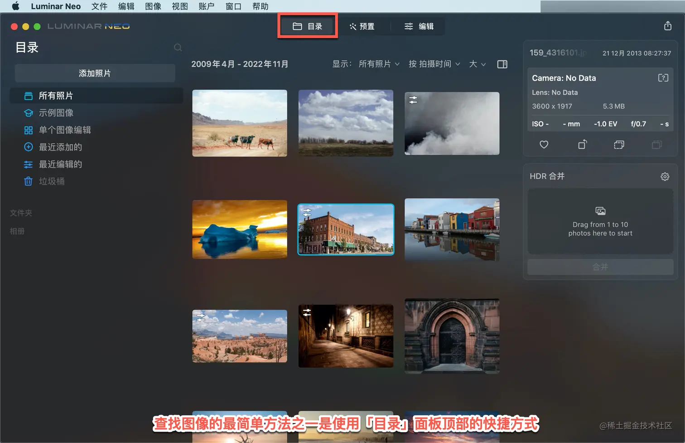Switch to the 预置 presets tab
This screenshot has height=443, width=685.
click(x=362, y=26)
